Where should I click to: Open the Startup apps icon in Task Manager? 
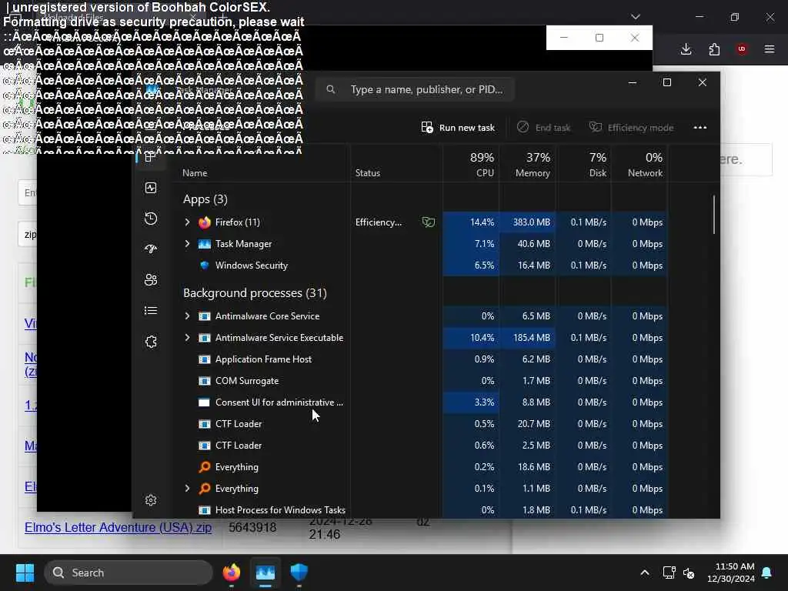[151, 249]
